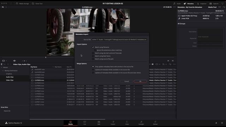Open the Clone Tool panel
Screen dimensions: 226x127
pyautogui.click(x=37, y=4)
